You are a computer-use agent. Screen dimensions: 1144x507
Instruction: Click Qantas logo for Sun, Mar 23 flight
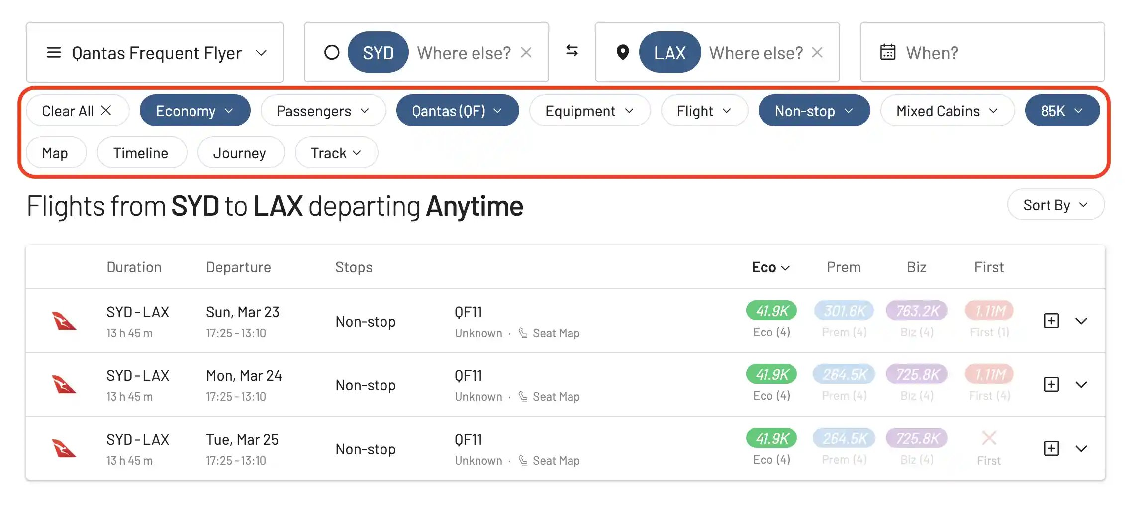tap(64, 321)
